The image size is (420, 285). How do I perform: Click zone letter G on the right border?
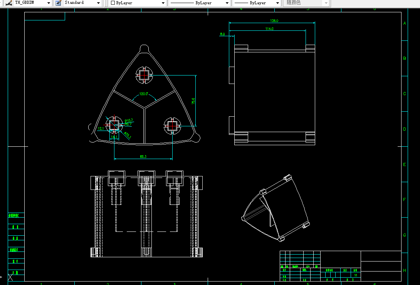pyautogui.click(x=405, y=235)
